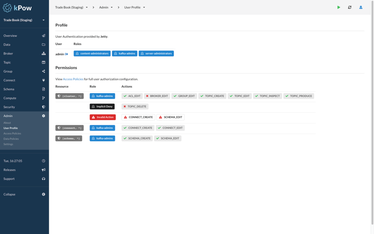
Task: Click the Group share icon in sidebar
Action: [x=43, y=71]
